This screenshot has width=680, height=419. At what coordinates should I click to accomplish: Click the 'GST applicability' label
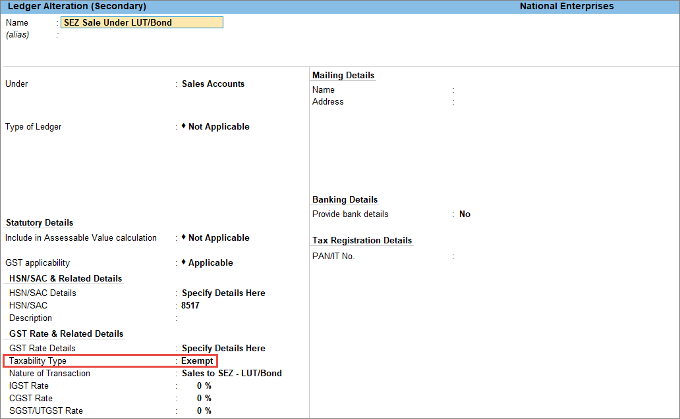(38, 263)
